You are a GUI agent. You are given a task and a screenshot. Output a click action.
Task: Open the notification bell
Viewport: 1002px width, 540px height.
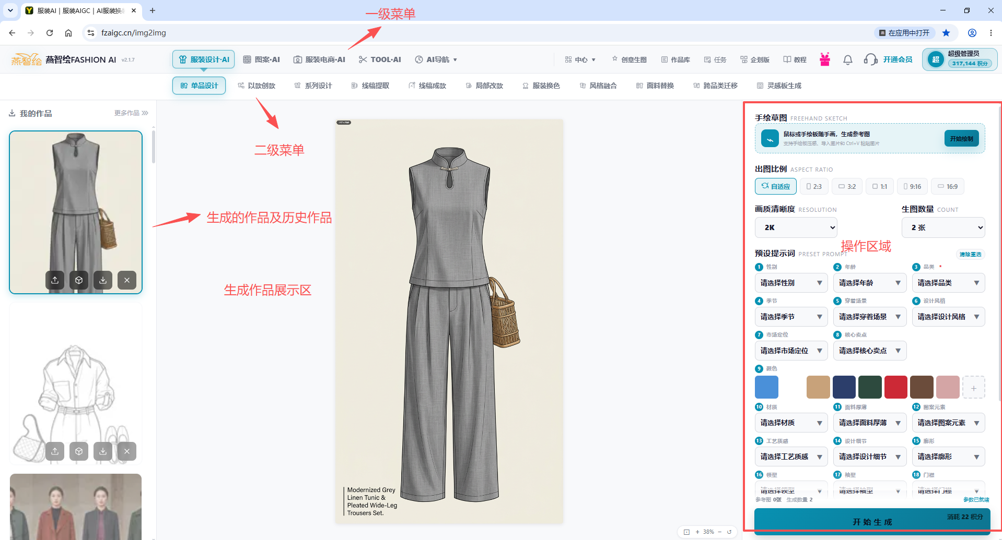(x=848, y=60)
